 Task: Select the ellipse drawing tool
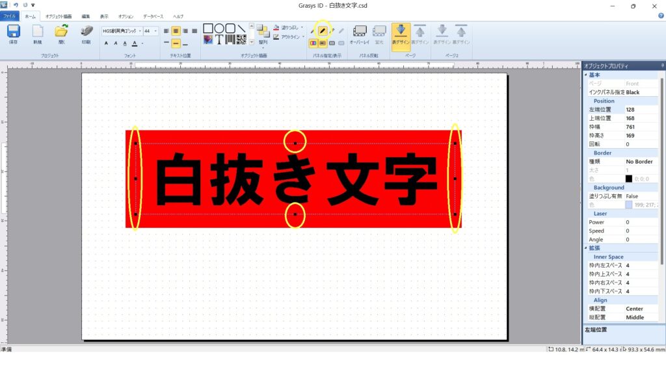coord(218,28)
